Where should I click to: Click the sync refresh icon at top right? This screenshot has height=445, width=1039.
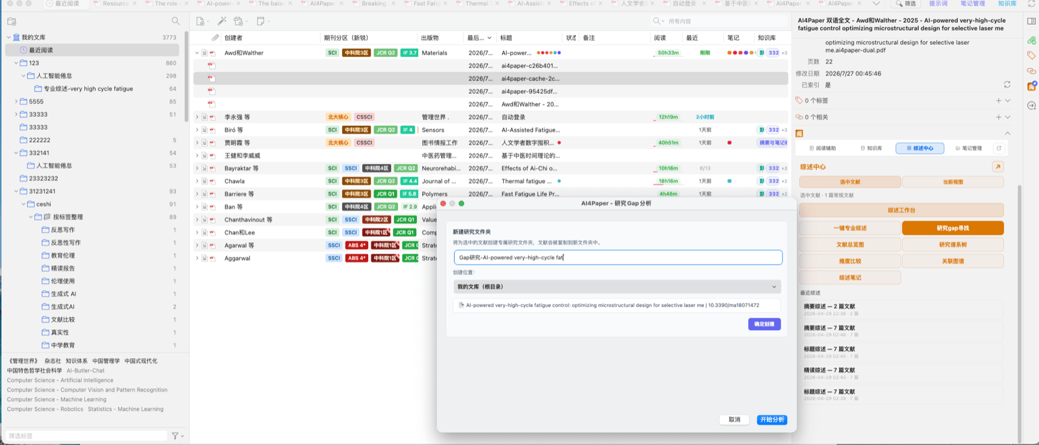[x=1031, y=4]
